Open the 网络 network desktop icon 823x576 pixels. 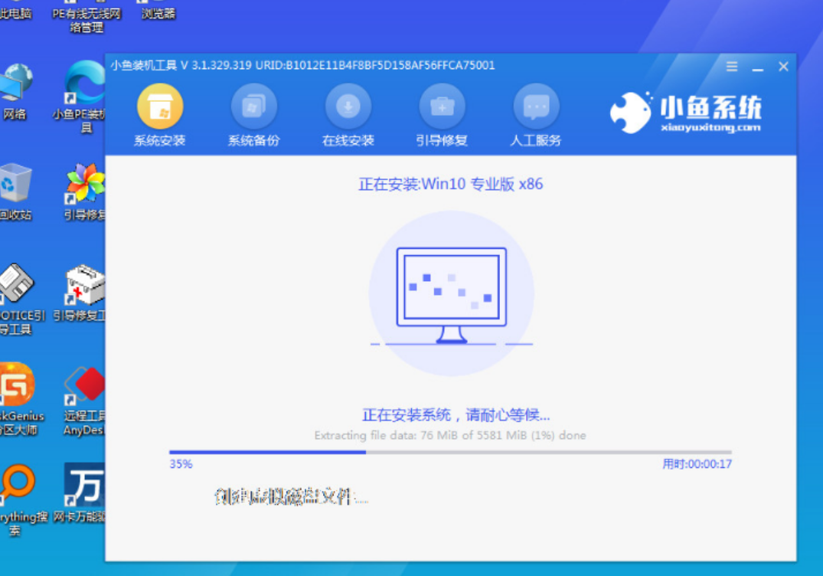coord(15,84)
